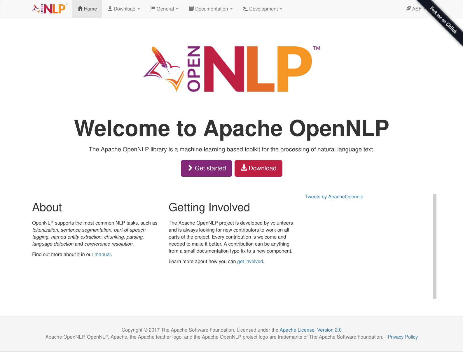Click the Documentation book icon
Viewport: 463px width, 352px height.
coord(191,8)
